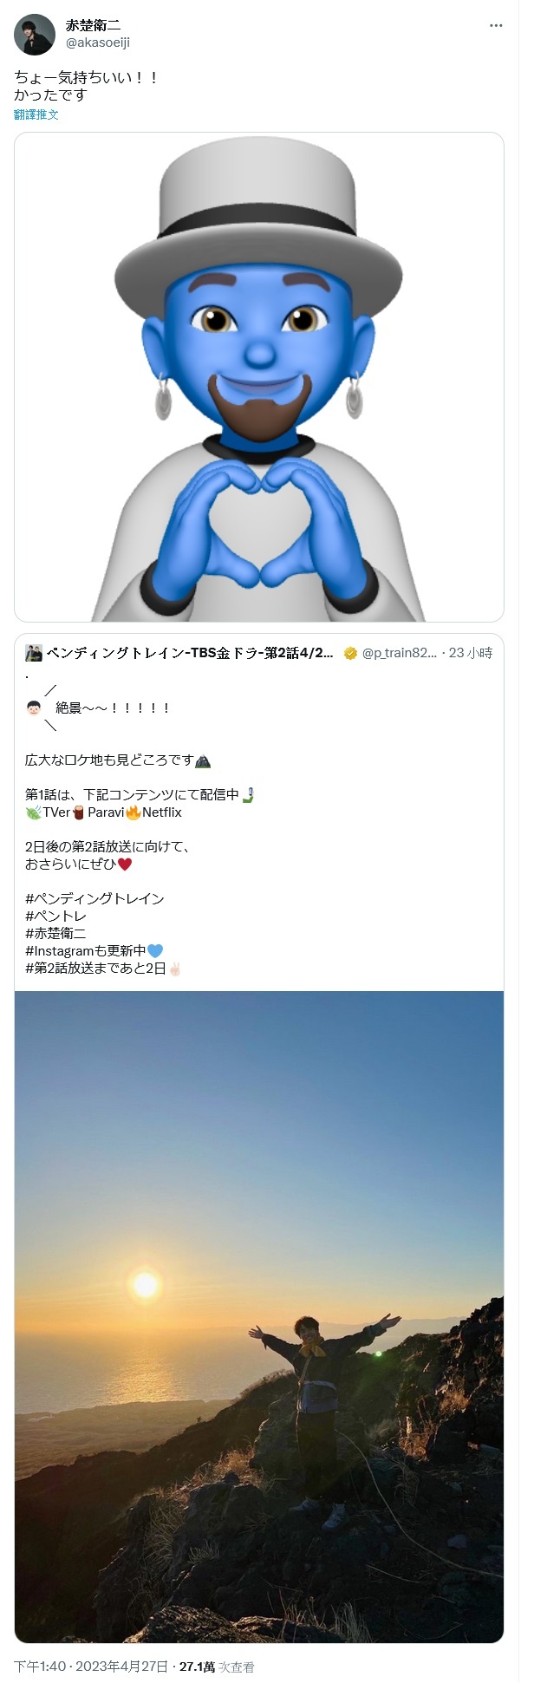The width and height of the screenshot is (534, 1683).
Task: Click the @p_train82 handle in quote
Action: coord(400,653)
